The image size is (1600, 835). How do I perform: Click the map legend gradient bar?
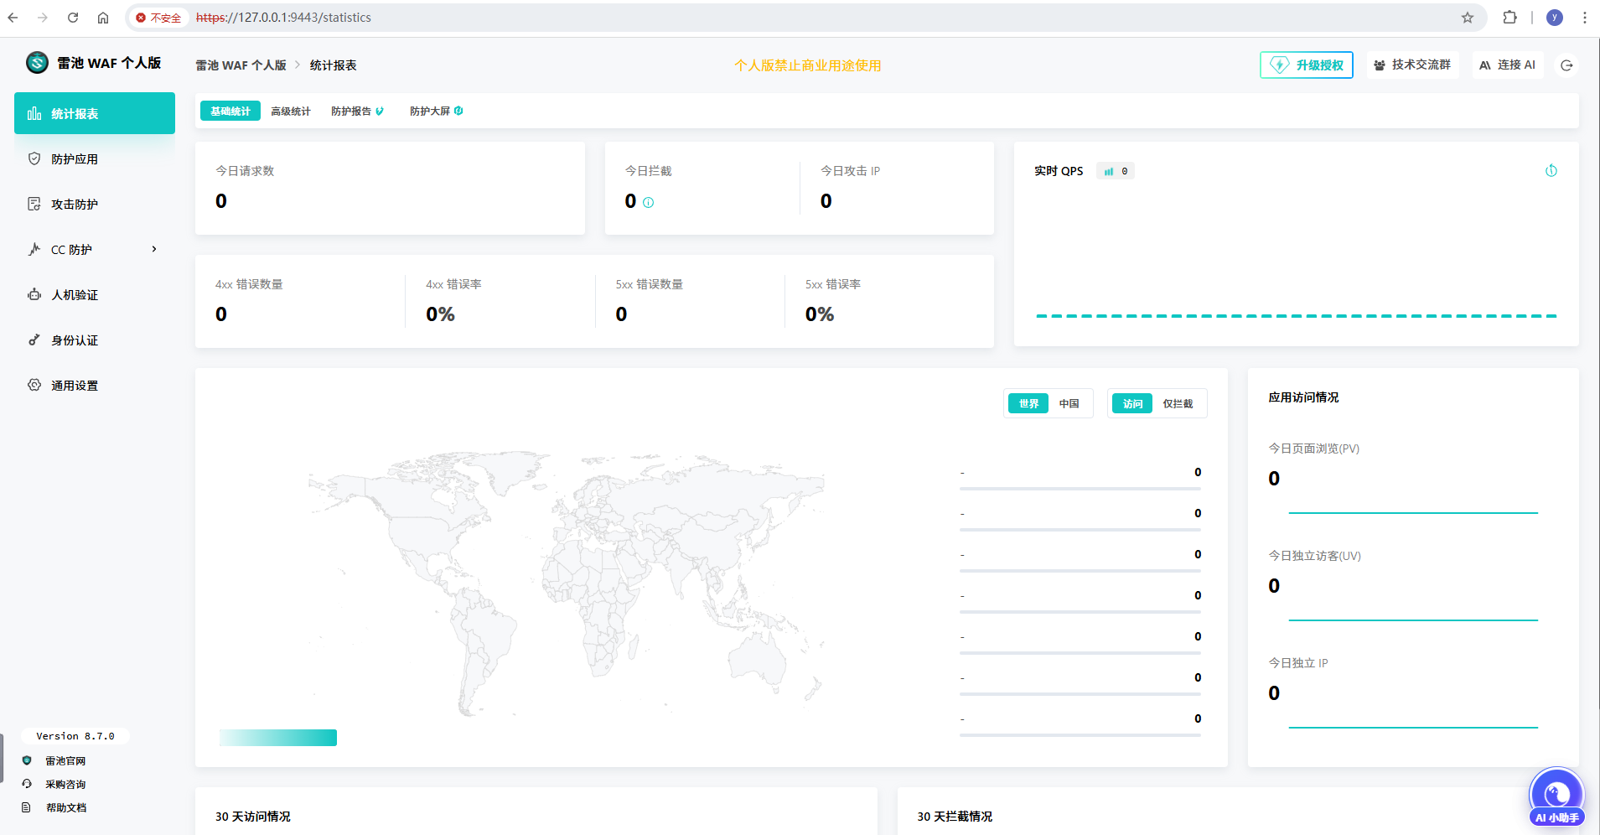[278, 738]
